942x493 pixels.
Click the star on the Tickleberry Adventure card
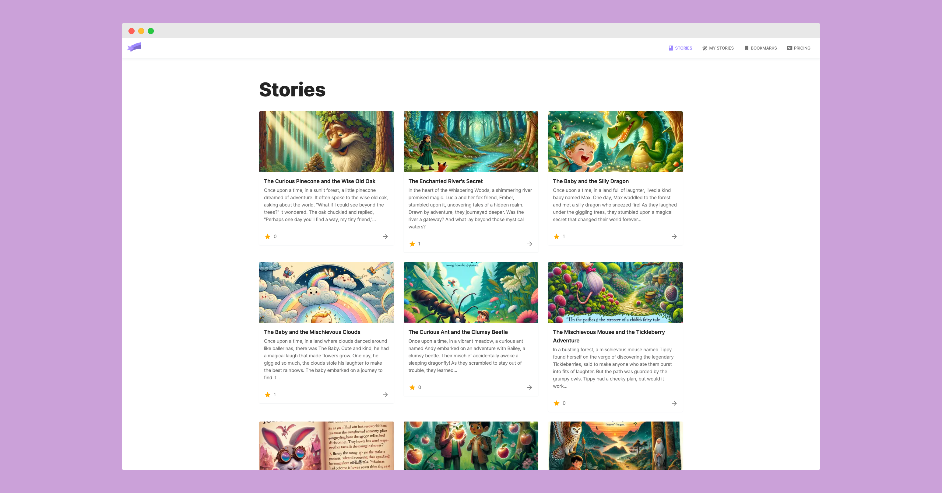[557, 403]
